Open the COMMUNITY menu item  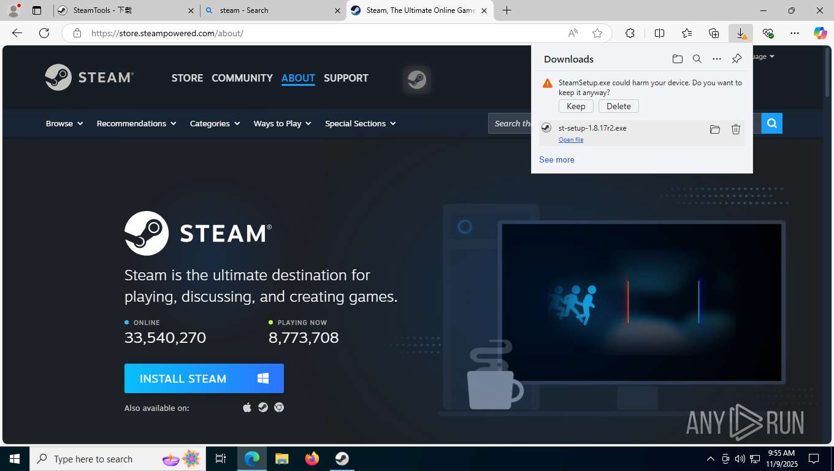pos(242,78)
